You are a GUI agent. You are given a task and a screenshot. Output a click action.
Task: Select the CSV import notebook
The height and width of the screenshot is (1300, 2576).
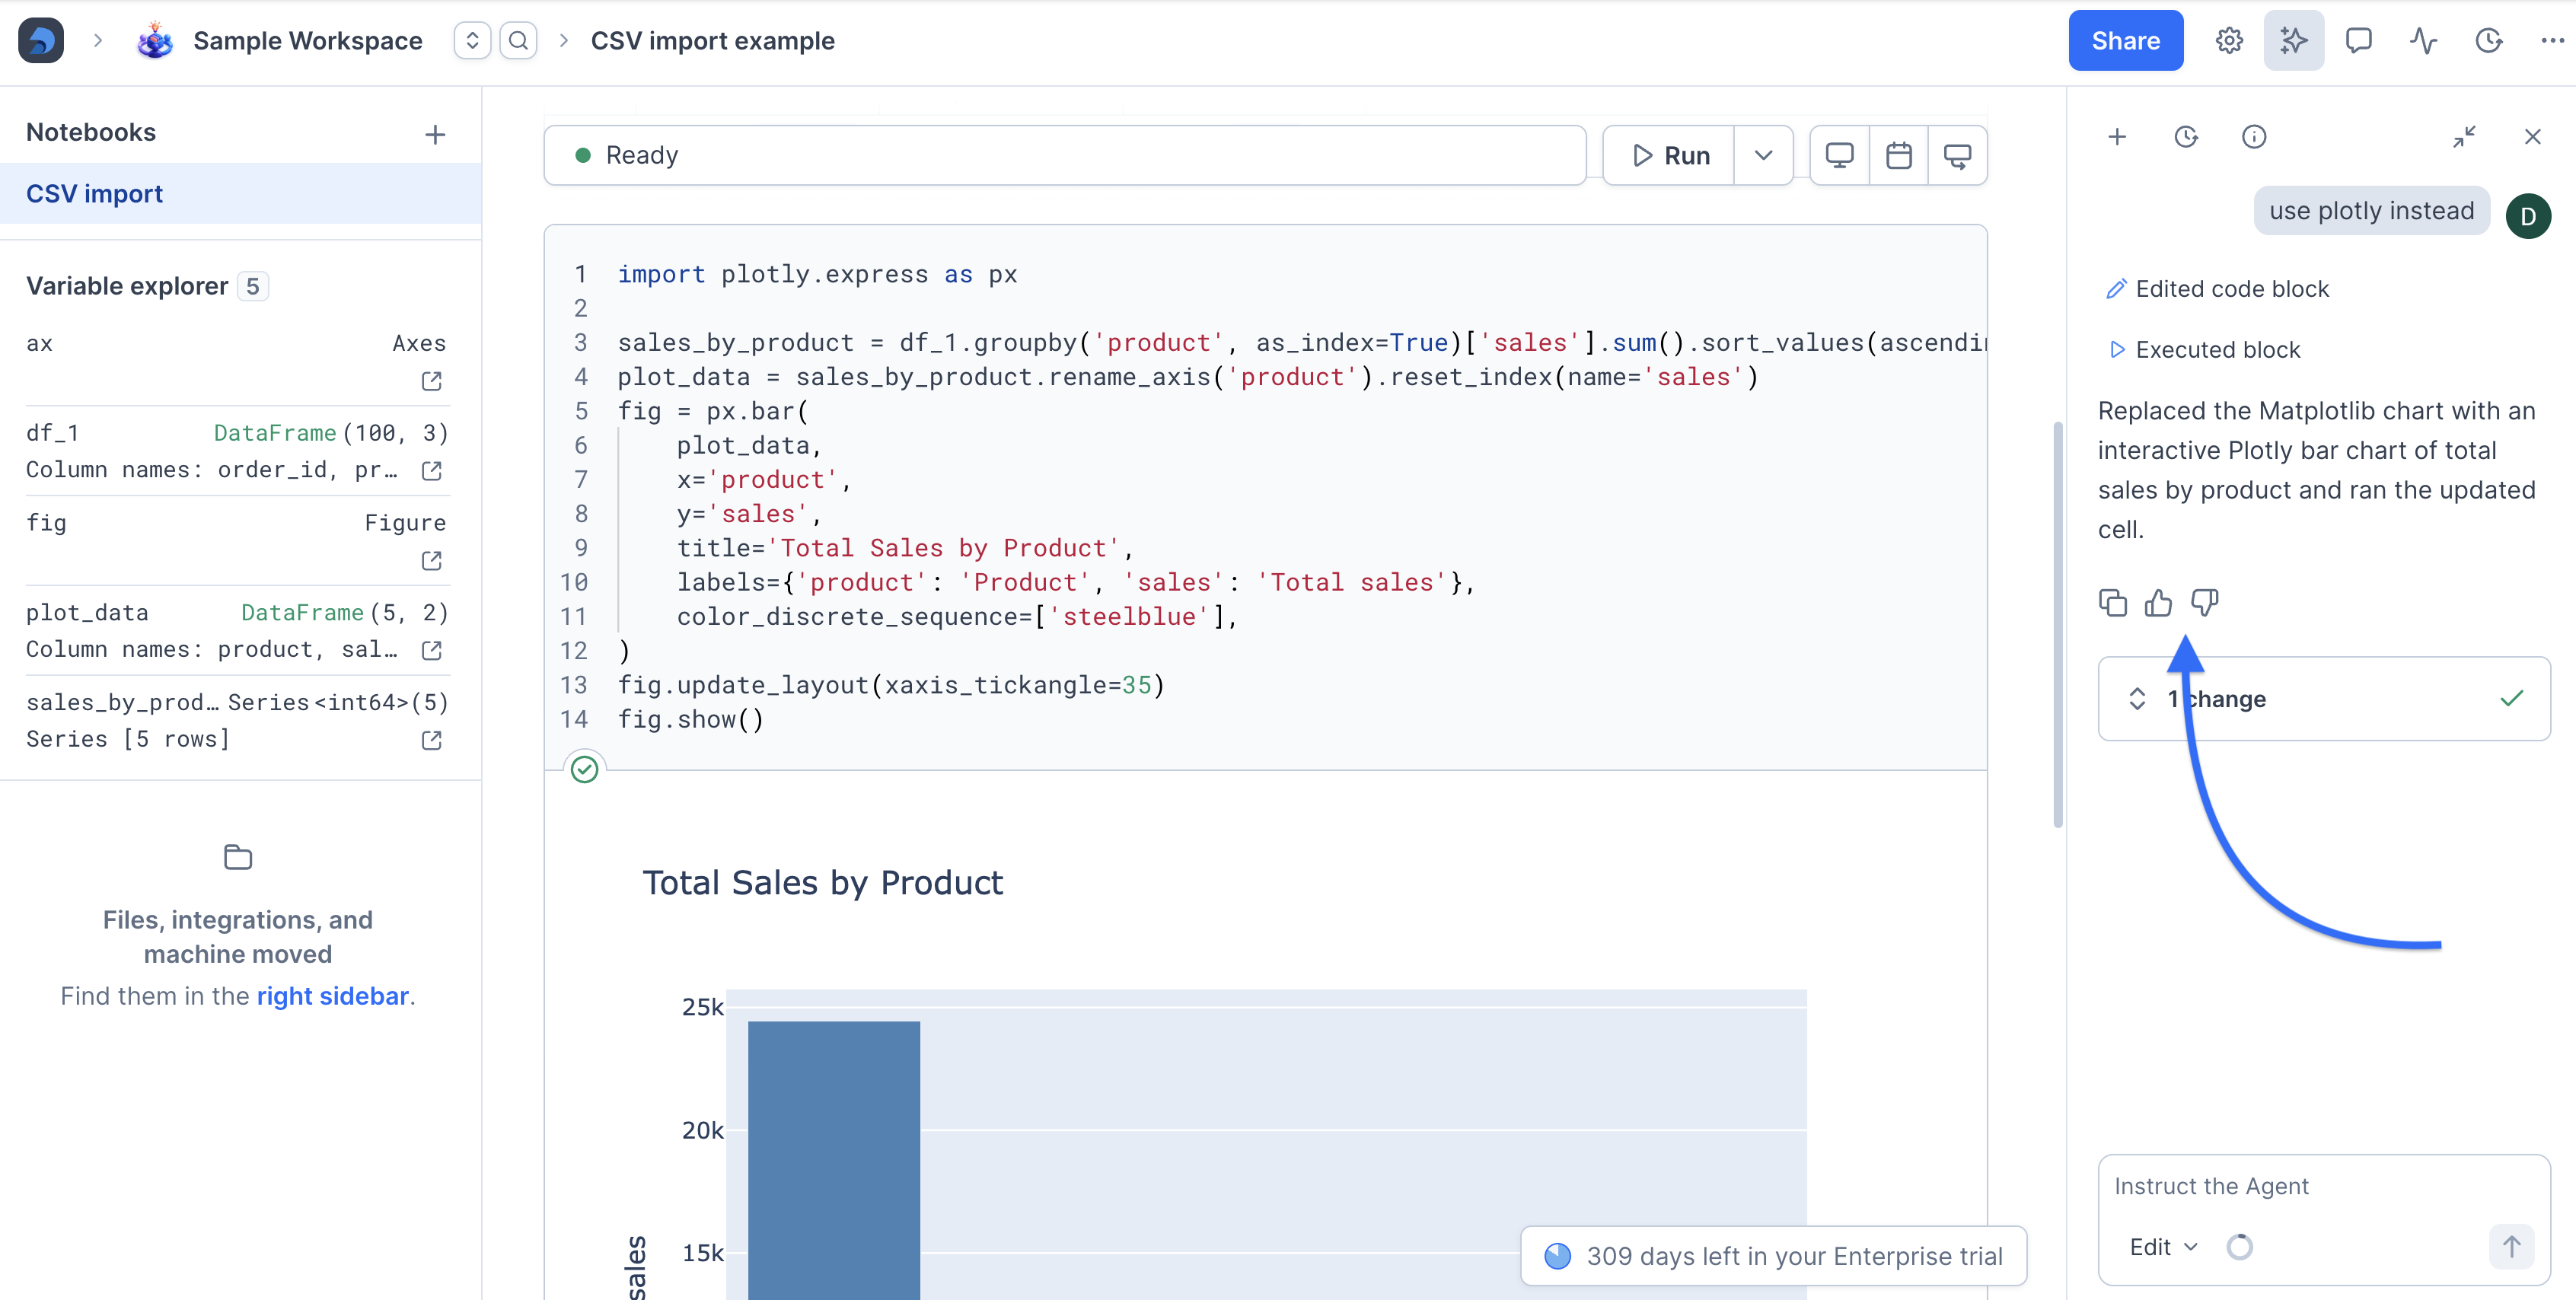(240, 194)
